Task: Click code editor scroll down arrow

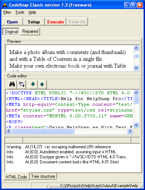Action: tap(136, 125)
